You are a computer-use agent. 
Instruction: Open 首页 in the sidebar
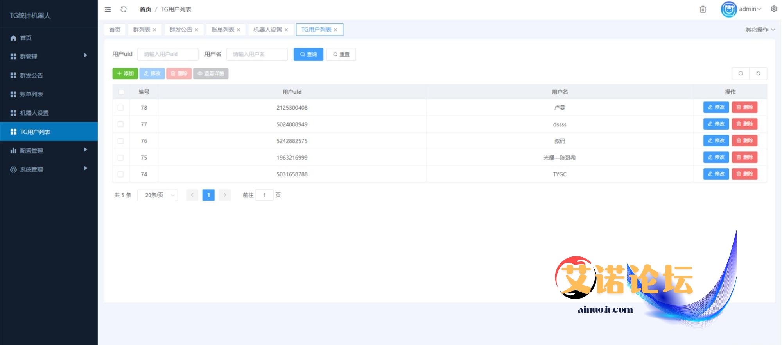[x=26, y=38]
